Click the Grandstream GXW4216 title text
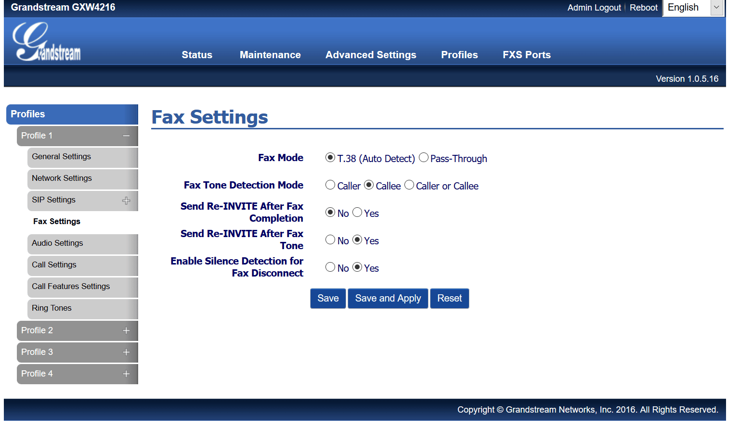The width and height of the screenshot is (740, 428). (63, 7)
